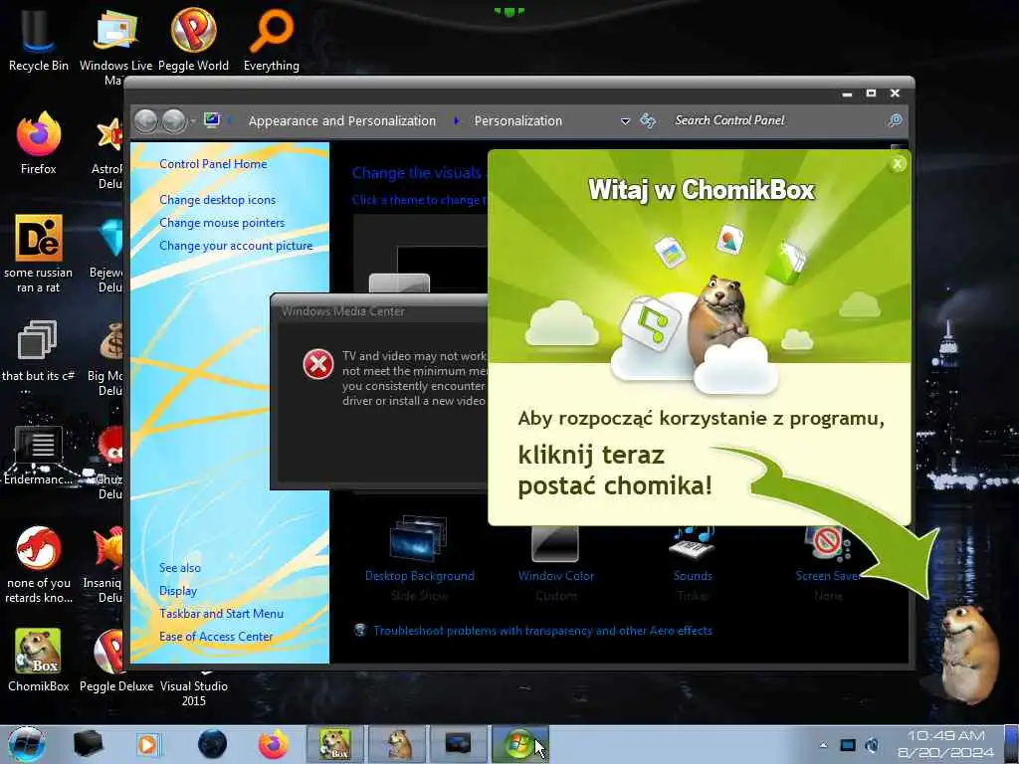Switch to the ChomikBox Box taskbar button
This screenshot has height=764, width=1019.
coord(335,744)
